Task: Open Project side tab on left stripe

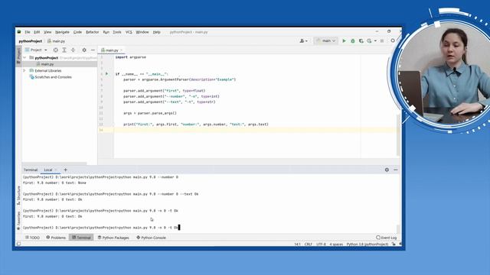Action: coord(18,56)
